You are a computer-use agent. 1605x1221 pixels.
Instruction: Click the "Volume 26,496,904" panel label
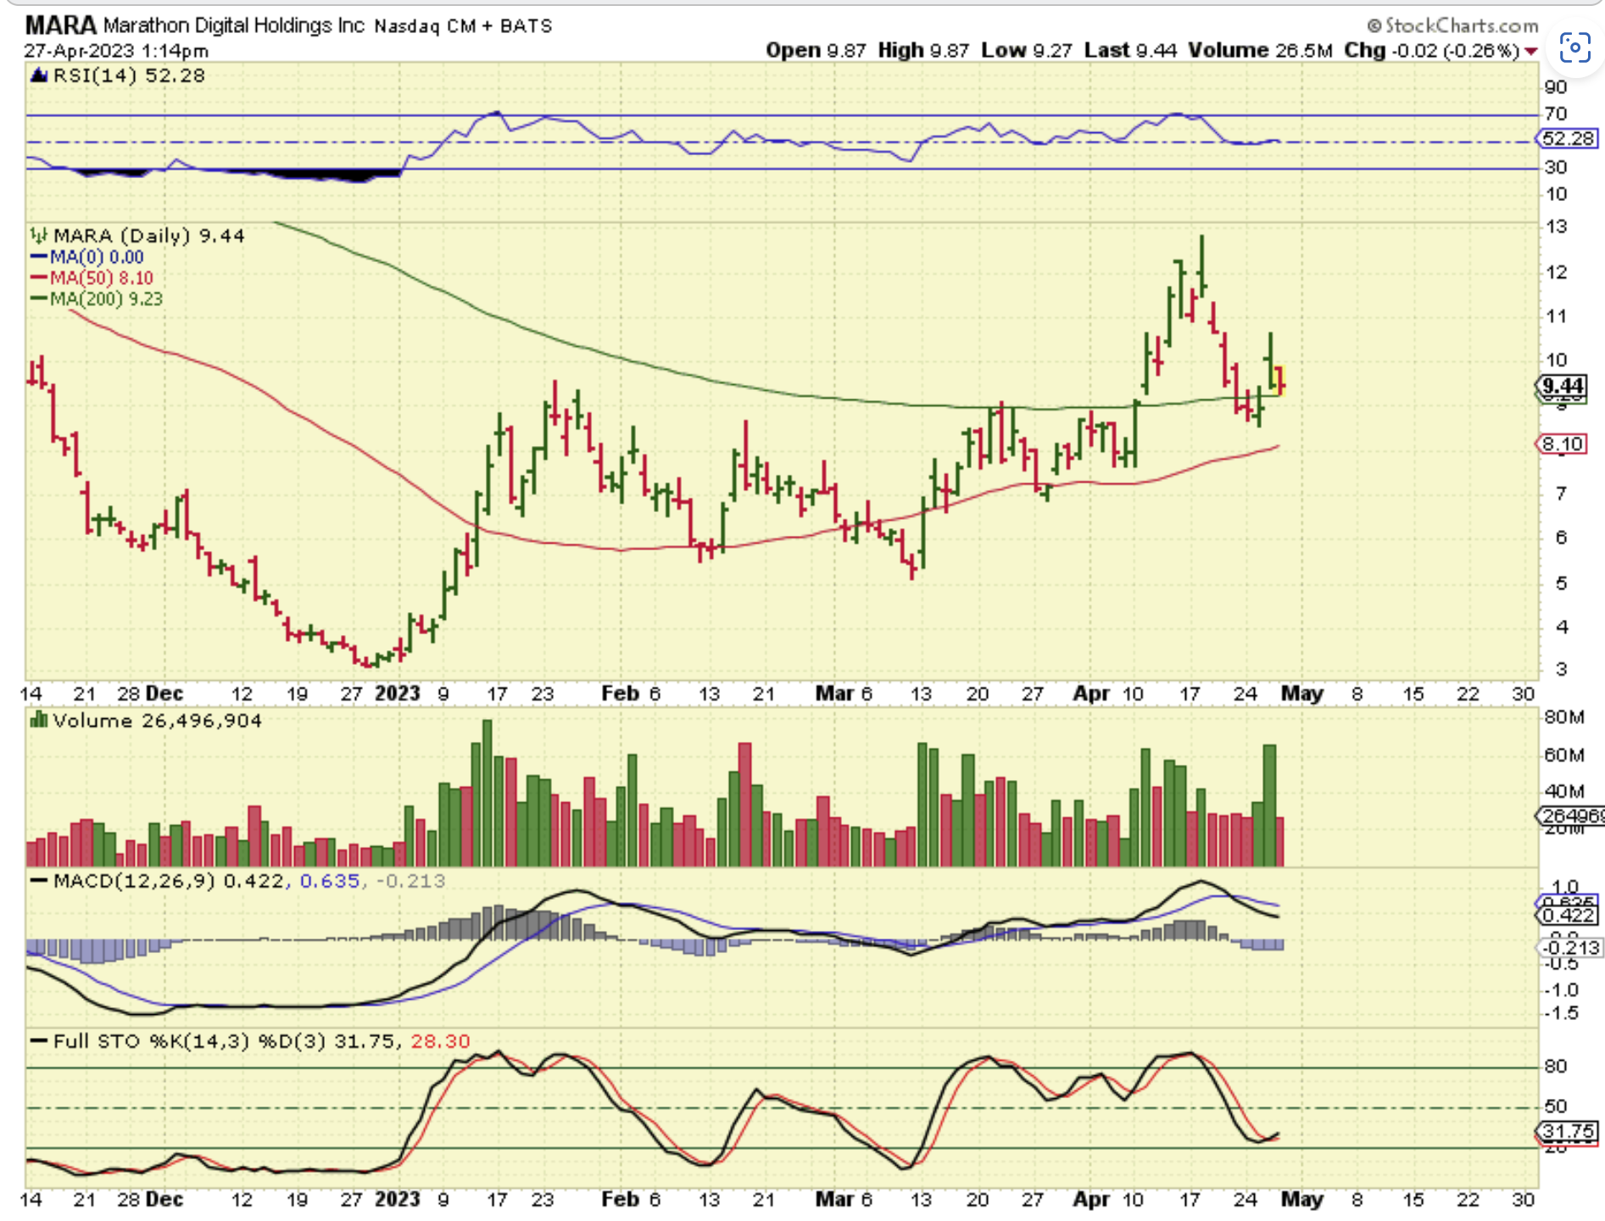[x=158, y=721]
